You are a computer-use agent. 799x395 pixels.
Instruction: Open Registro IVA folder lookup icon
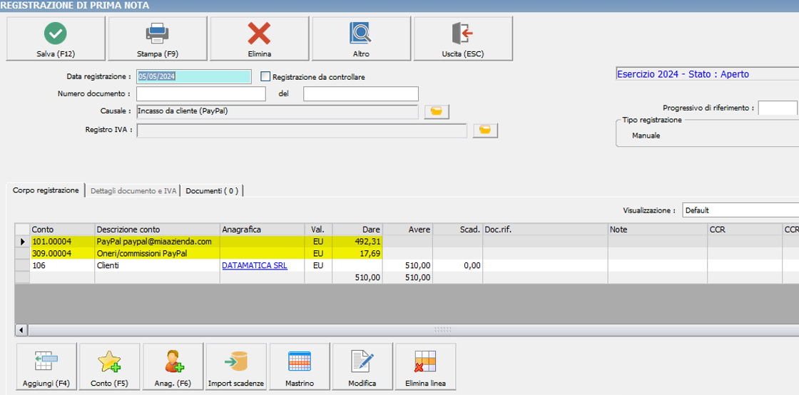[x=485, y=130]
